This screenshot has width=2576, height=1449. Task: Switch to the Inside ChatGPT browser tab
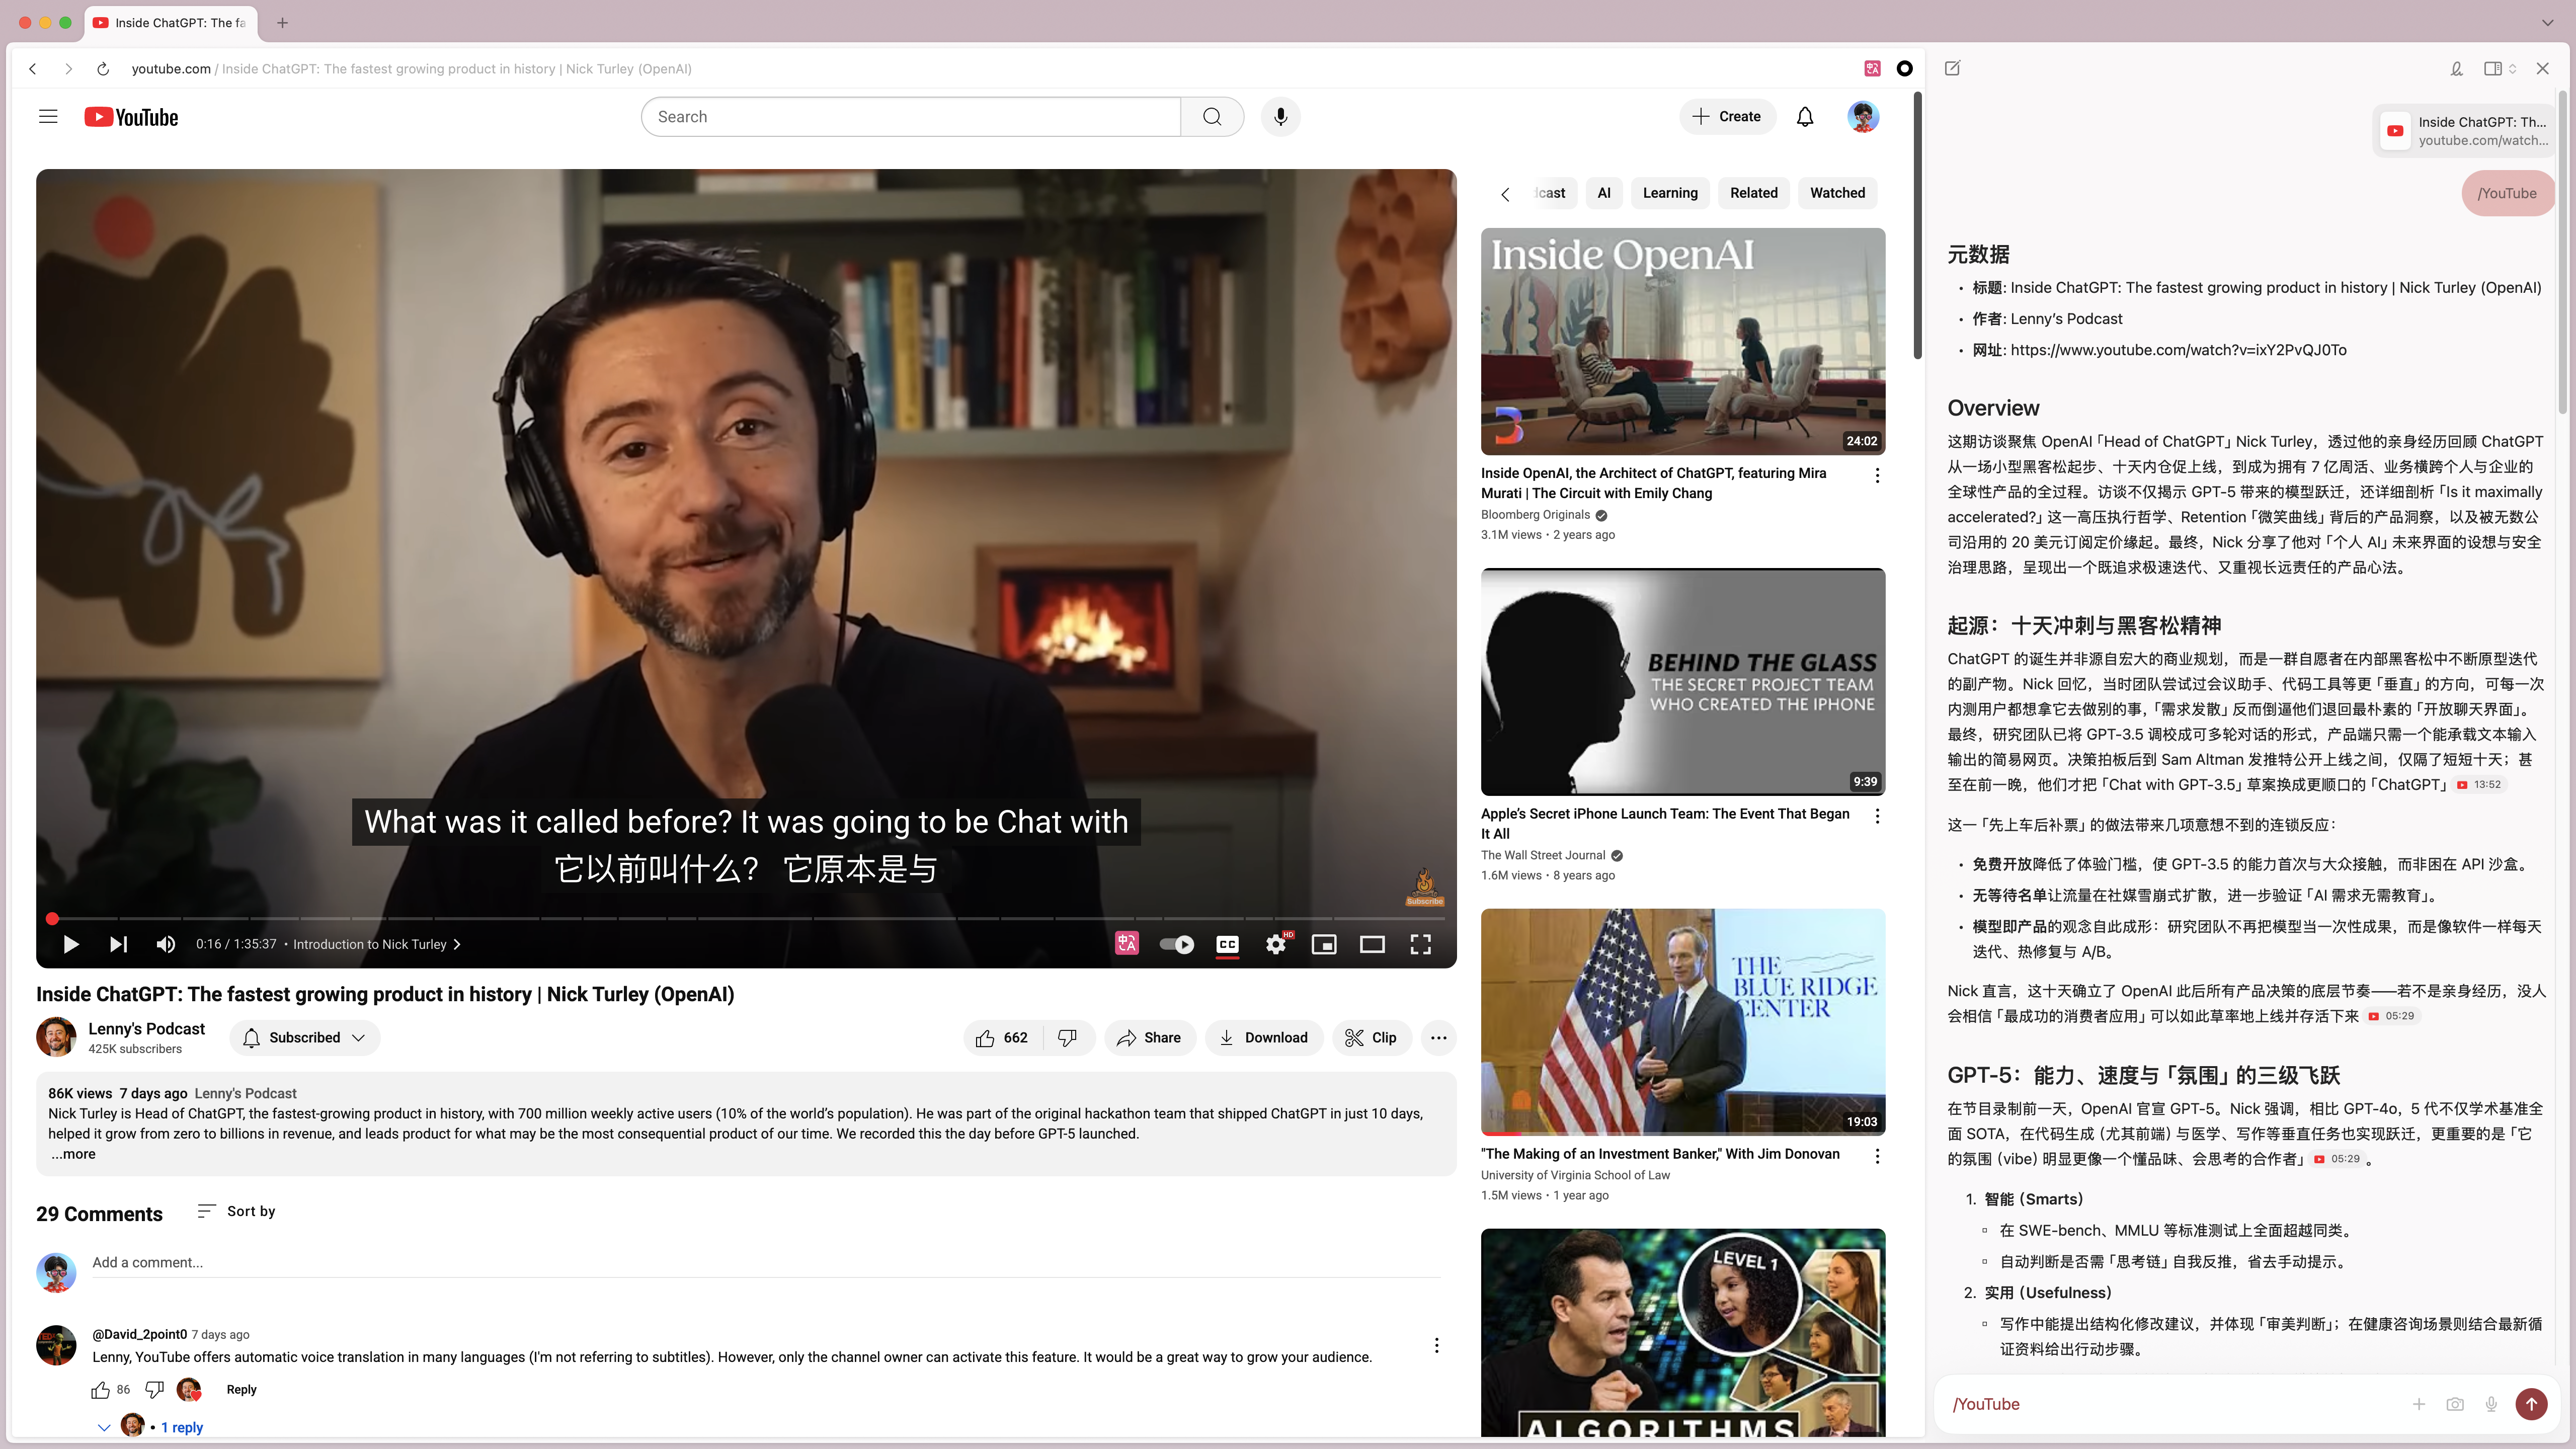point(172,22)
